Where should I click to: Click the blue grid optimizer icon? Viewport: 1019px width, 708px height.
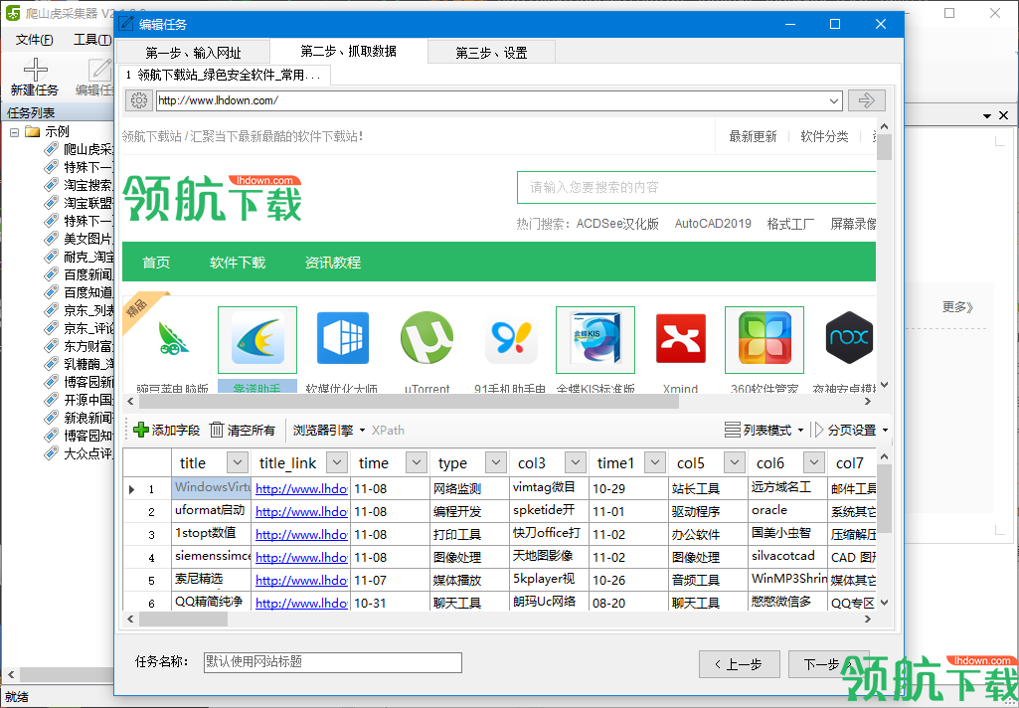pos(342,338)
